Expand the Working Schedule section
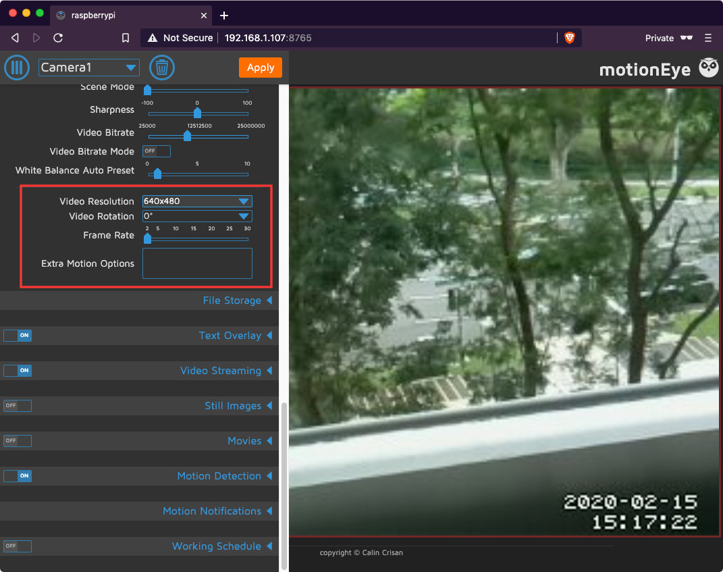 [222, 546]
